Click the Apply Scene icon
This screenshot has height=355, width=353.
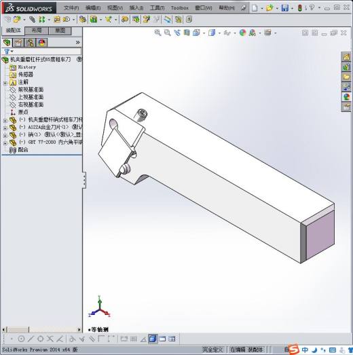point(253,33)
